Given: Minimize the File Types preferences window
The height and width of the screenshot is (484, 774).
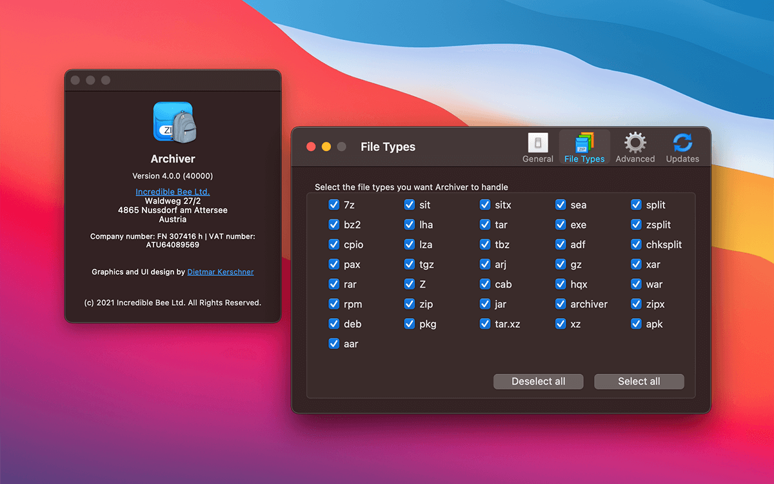Looking at the screenshot, I should click(326, 146).
